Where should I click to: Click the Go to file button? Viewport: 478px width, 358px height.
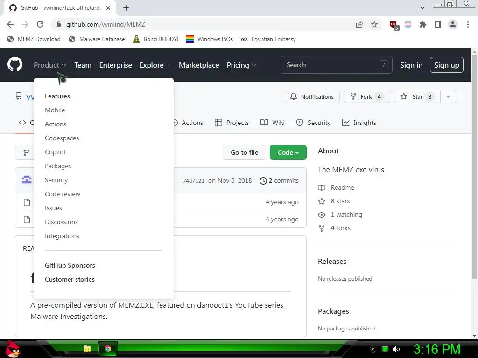point(244,152)
